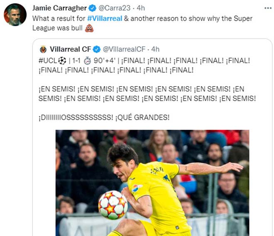Open quoted tweet's 4h timestamp
The height and width of the screenshot is (236, 274).
155,49
